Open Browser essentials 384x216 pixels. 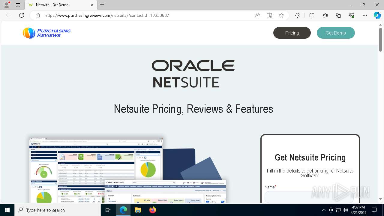click(352, 15)
